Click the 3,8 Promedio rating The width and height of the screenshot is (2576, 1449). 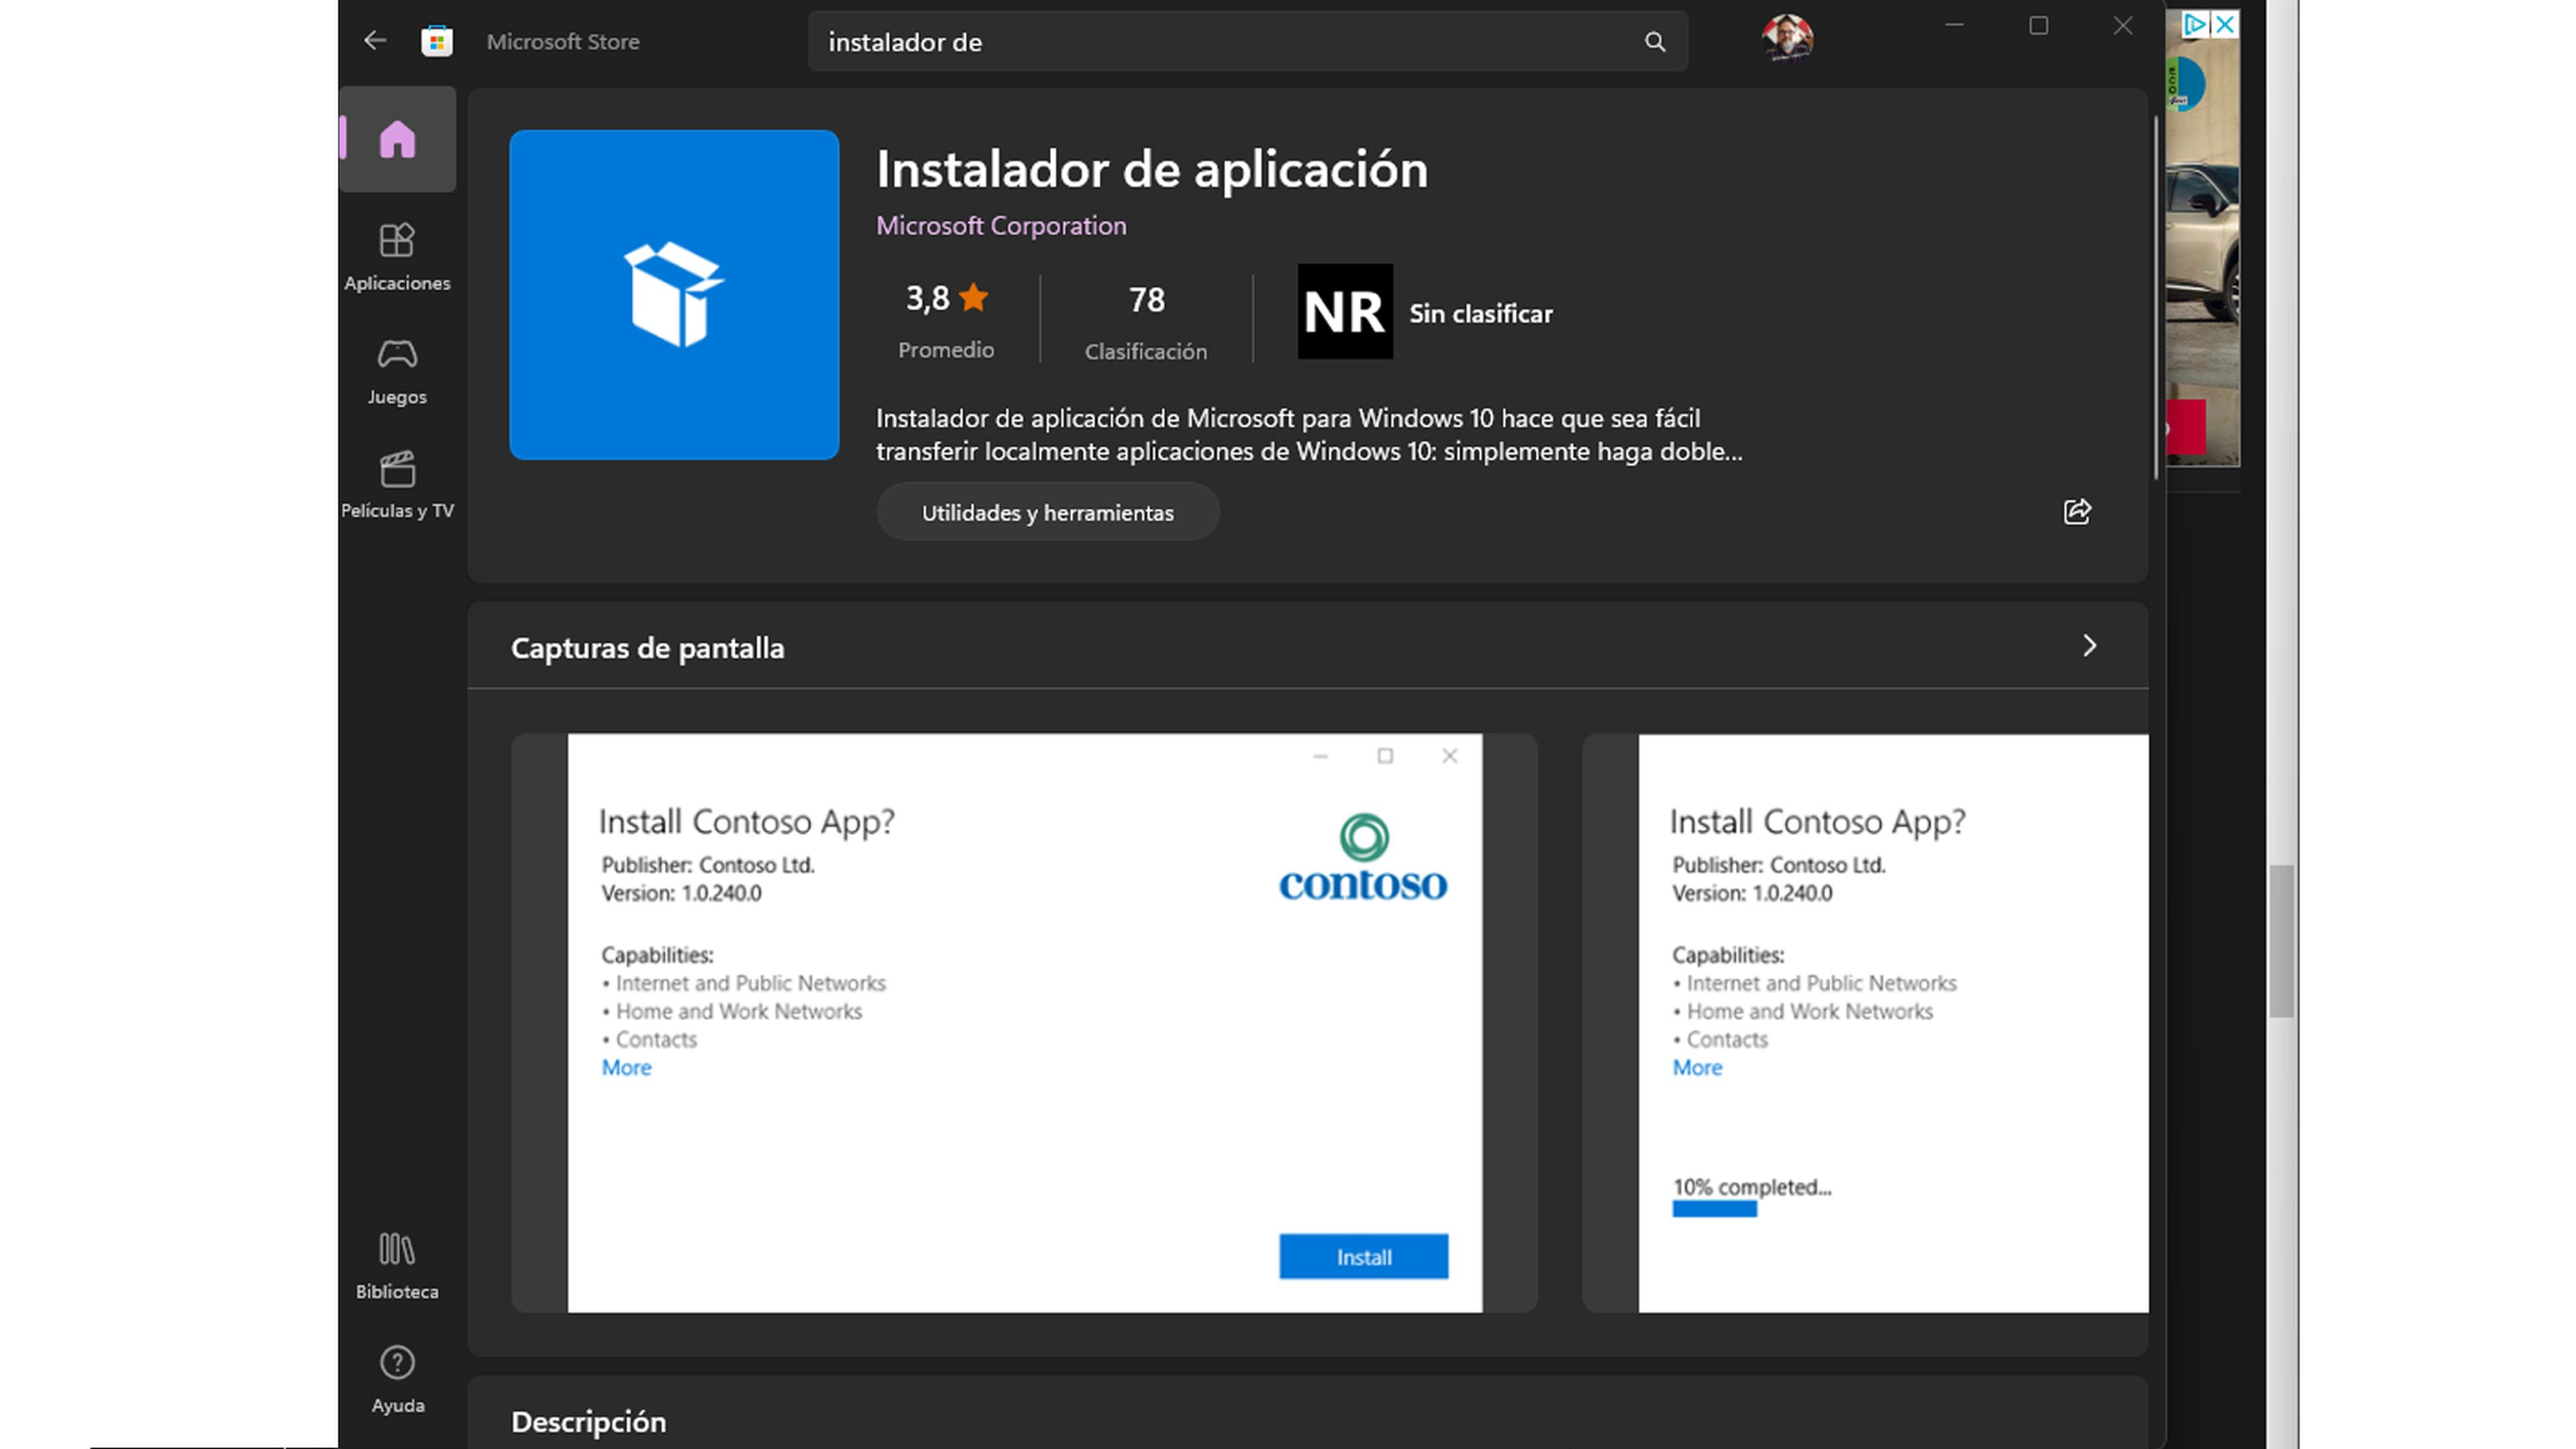(946, 320)
